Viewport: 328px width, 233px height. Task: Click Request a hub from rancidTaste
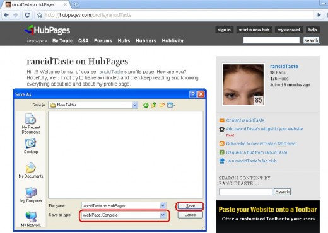[257, 152]
